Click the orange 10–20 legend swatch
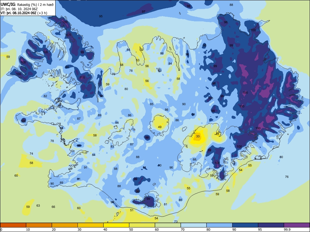The height and width of the screenshot is (232, 310). click(x=39, y=225)
